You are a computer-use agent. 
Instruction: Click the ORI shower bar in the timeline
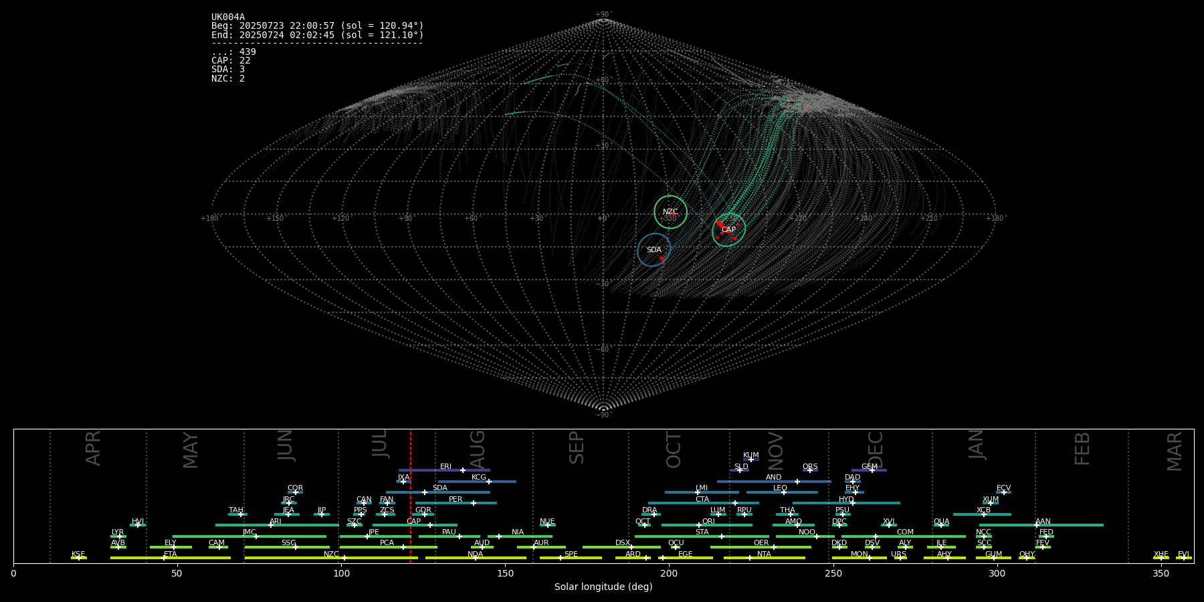(x=707, y=525)
